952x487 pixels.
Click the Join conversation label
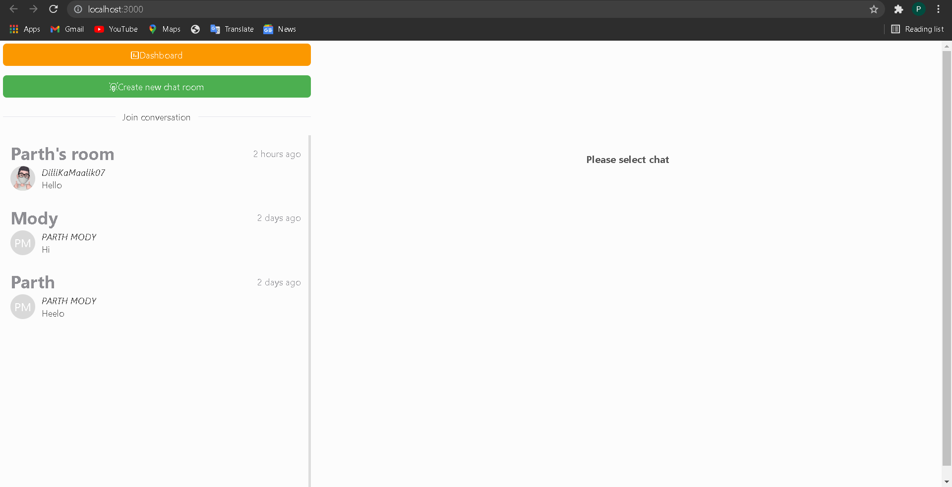point(156,117)
